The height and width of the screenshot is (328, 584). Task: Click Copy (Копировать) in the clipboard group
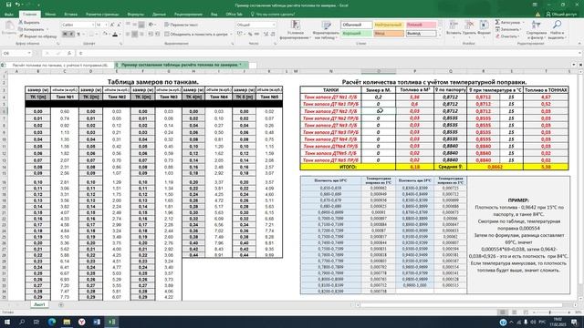[x=31, y=29]
